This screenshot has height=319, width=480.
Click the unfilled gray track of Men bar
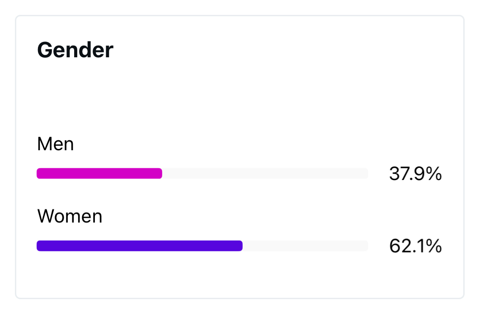coord(264,174)
